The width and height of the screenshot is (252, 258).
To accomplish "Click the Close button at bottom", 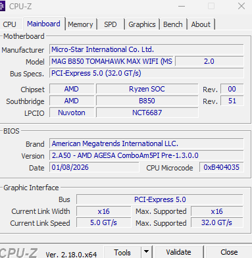I will coord(229,252).
